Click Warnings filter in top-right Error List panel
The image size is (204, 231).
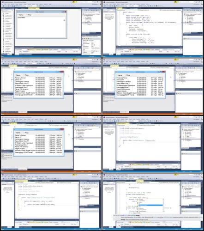tap(139, 49)
